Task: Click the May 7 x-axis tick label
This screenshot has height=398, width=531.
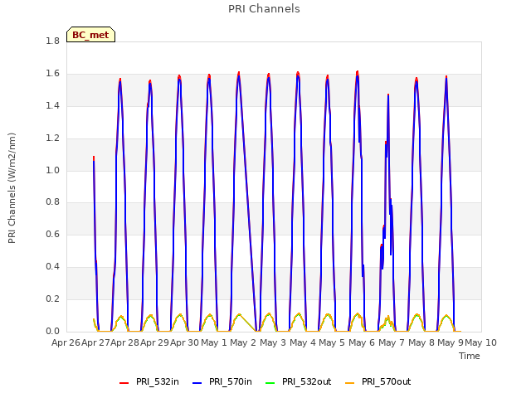Action: (392, 342)
